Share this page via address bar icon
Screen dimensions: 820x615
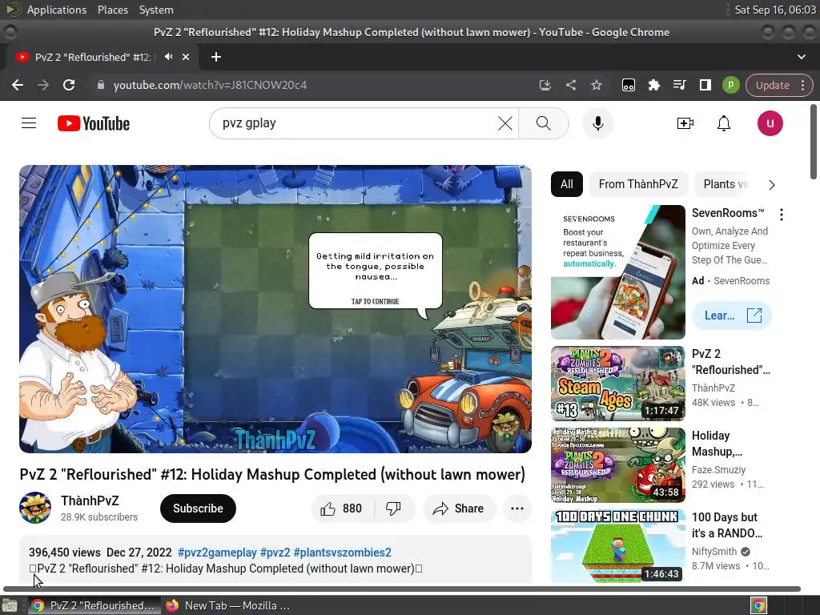click(570, 85)
